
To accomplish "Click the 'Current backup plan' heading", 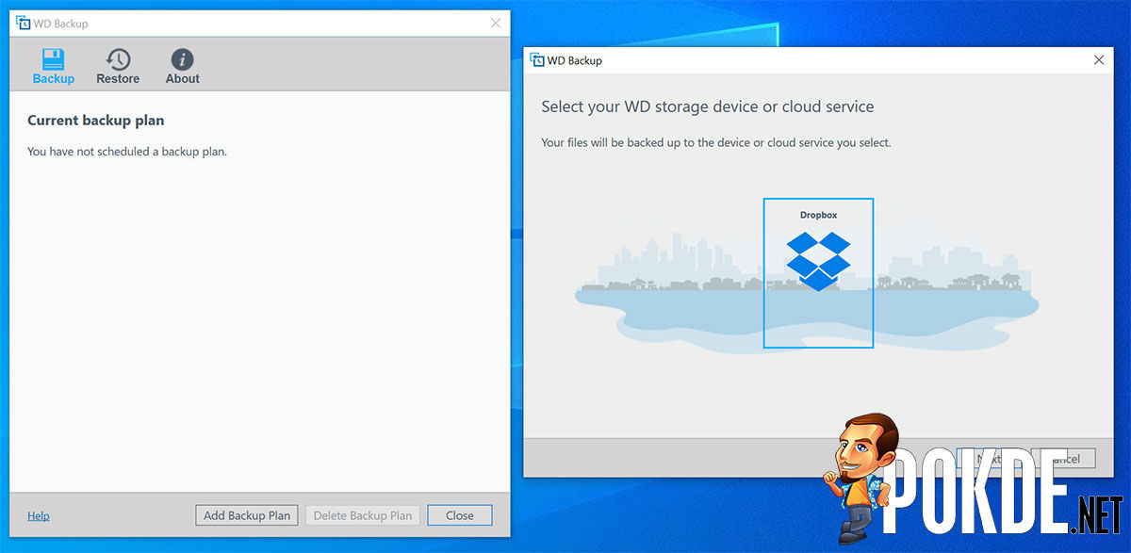I will [x=96, y=121].
